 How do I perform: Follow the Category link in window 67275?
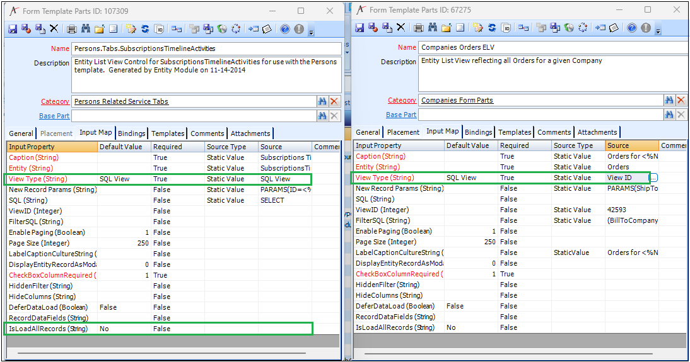click(x=402, y=100)
